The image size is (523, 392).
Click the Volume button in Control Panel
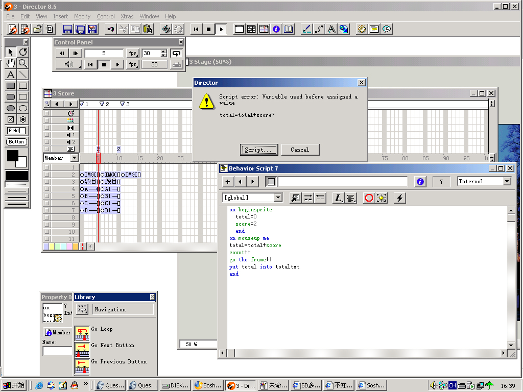click(69, 64)
